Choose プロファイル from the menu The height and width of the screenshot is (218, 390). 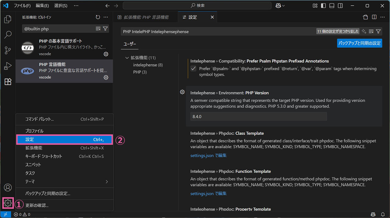[x=64, y=131]
